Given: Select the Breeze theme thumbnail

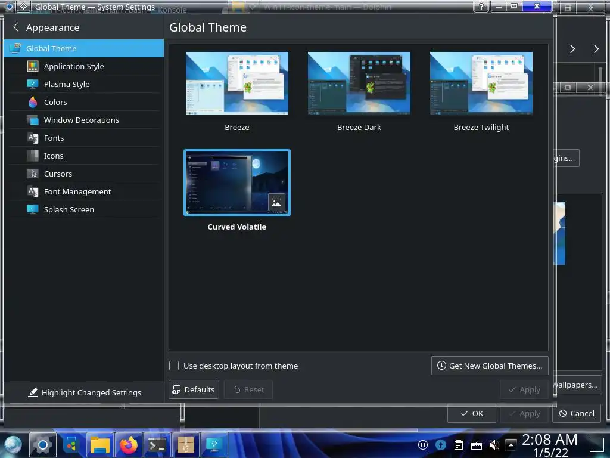Looking at the screenshot, I should click(237, 83).
